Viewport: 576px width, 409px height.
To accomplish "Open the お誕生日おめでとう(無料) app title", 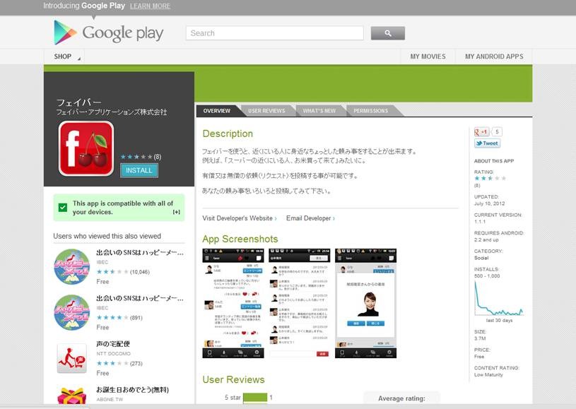I will click(x=133, y=390).
